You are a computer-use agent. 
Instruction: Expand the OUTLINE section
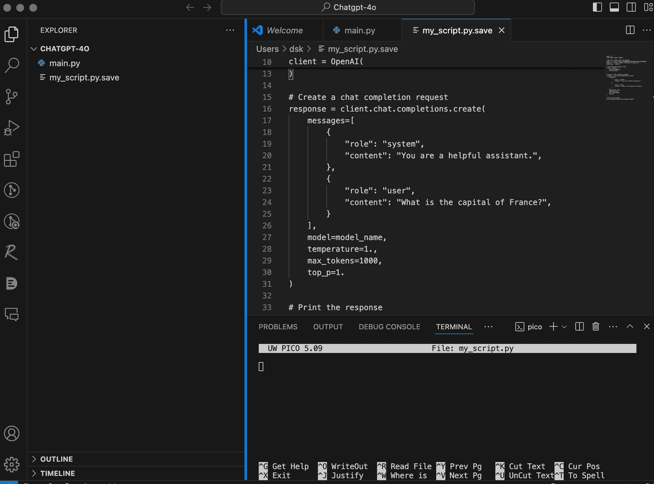[56, 459]
